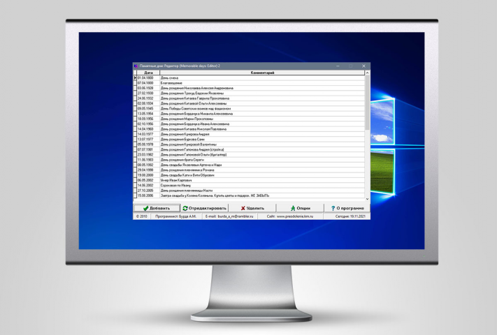Viewport: 497px width, 335px height.
Task: Click the Программист: Бурда А.М. status entry
Action: pyautogui.click(x=175, y=216)
